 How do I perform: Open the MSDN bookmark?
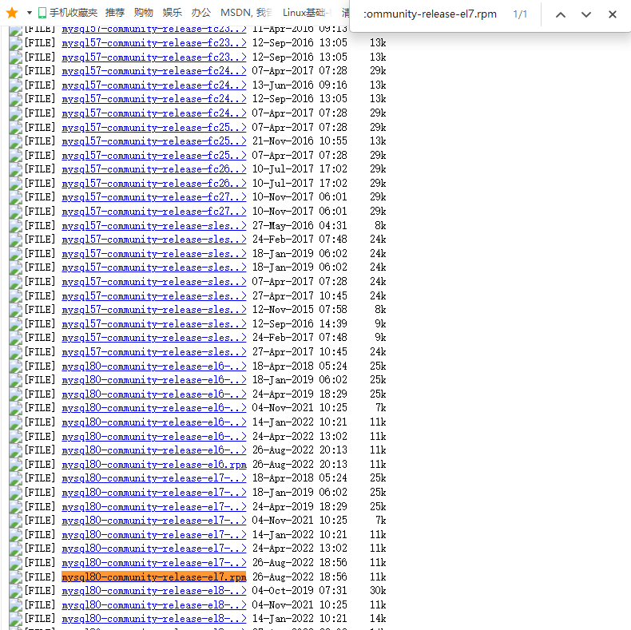[x=246, y=13]
